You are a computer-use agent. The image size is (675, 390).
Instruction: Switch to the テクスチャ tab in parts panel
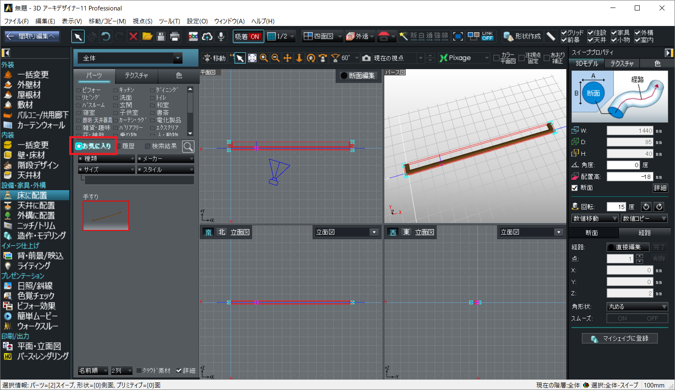coord(136,75)
